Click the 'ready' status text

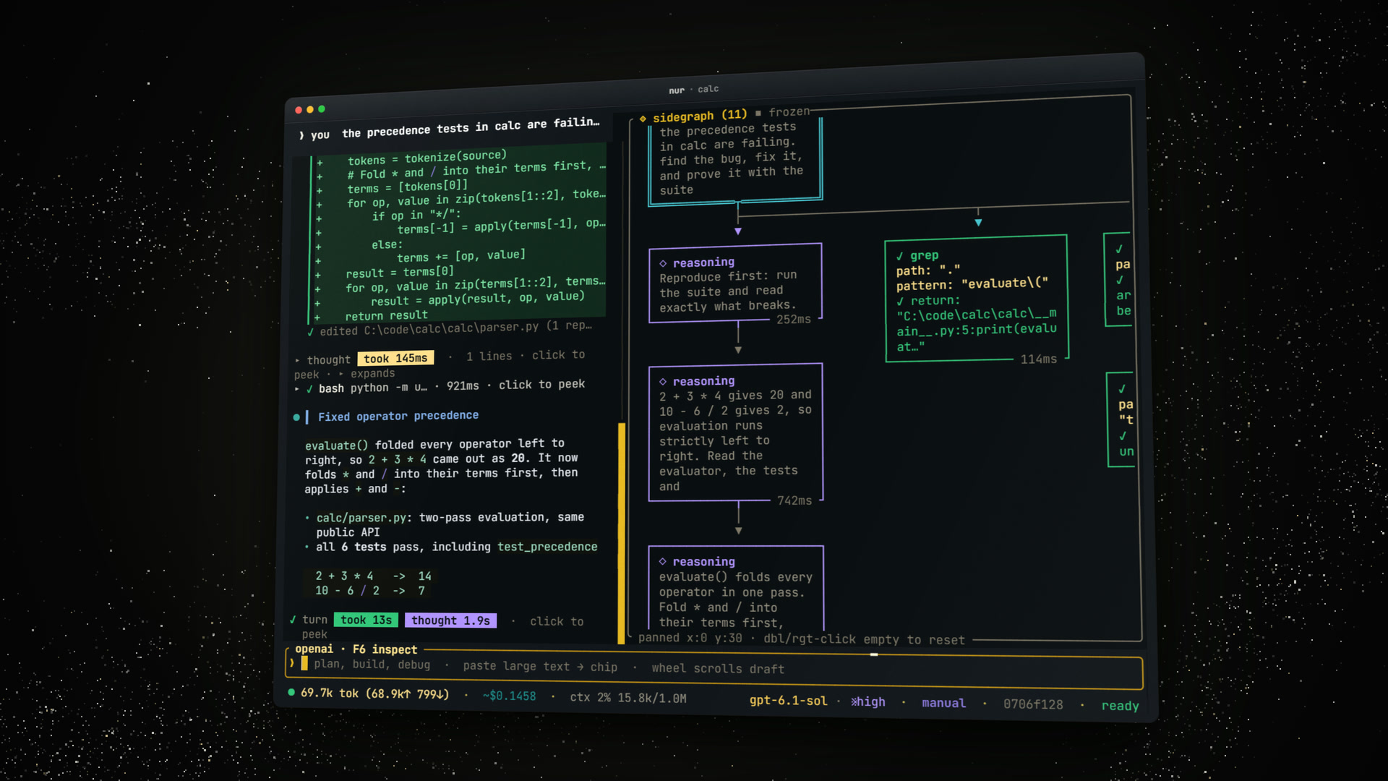1120,706
